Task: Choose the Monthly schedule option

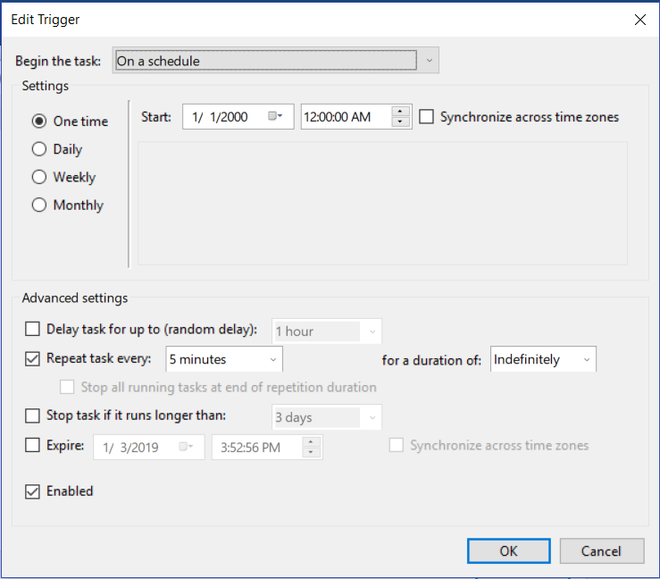Action: (x=39, y=205)
